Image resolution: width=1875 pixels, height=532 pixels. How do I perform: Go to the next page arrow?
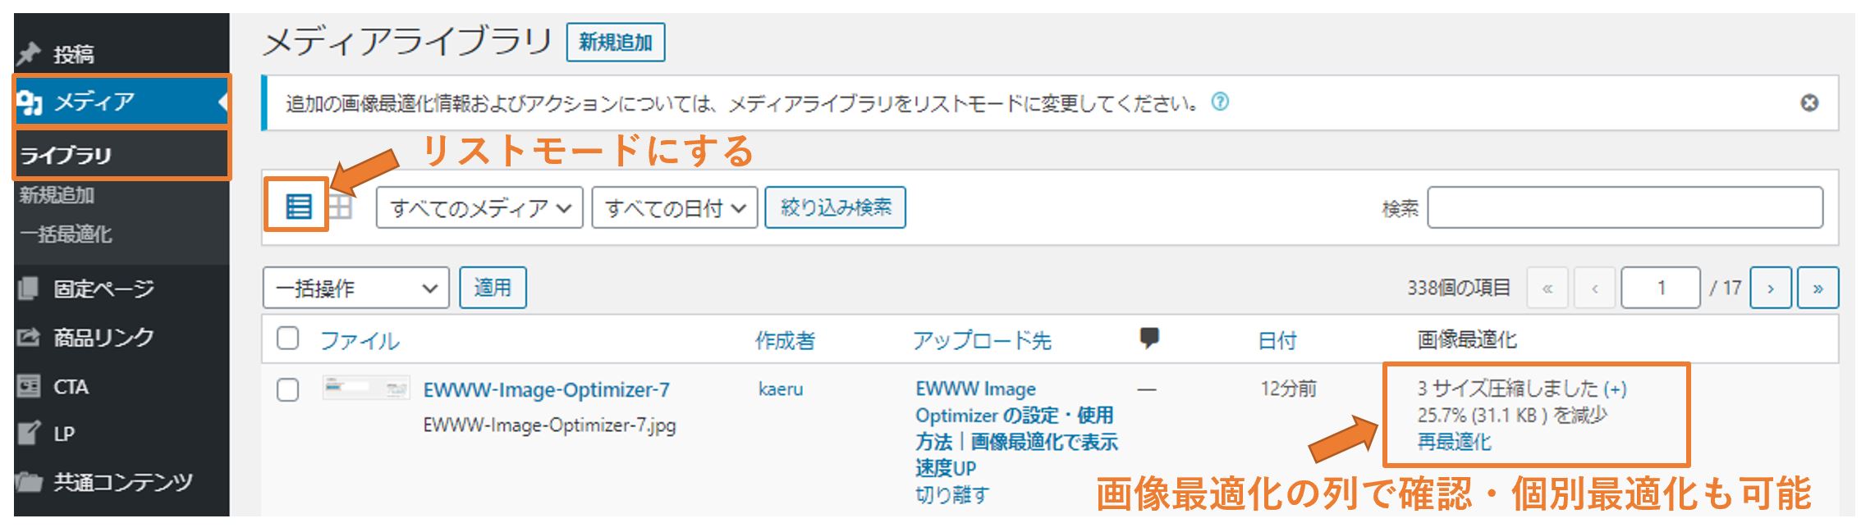point(1770,288)
